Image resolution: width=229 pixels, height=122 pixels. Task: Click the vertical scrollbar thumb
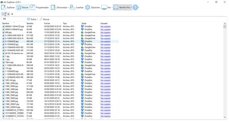coord(225,26)
